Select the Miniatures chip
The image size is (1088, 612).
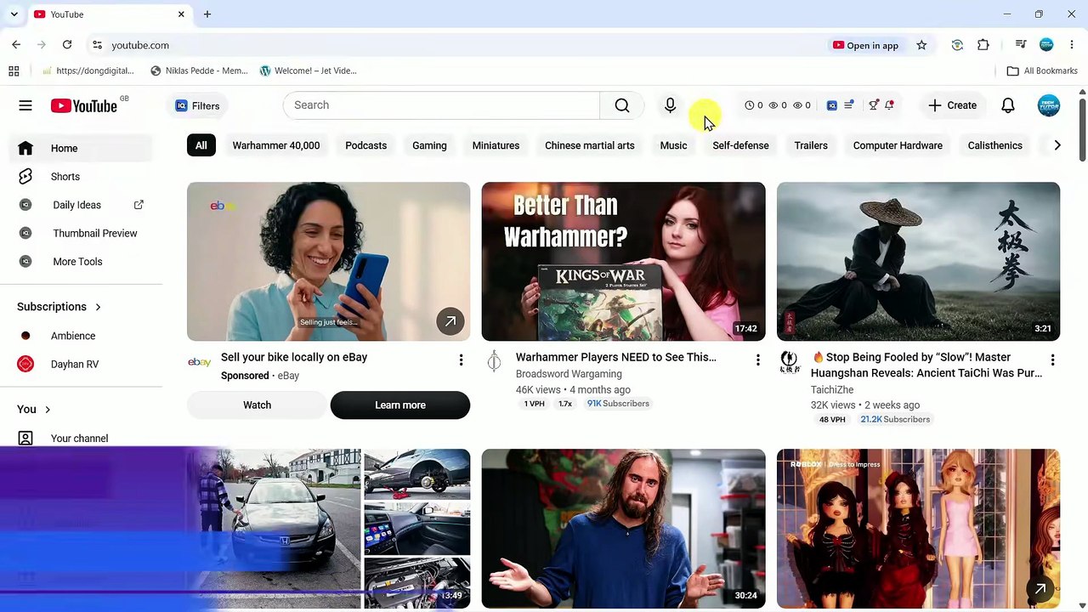pyautogui.click(x=496, y=145)
